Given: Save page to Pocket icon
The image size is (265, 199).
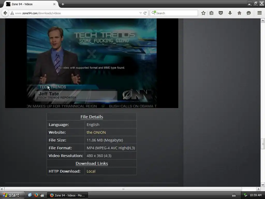Looking at the screenshot, I should [221, 13].
